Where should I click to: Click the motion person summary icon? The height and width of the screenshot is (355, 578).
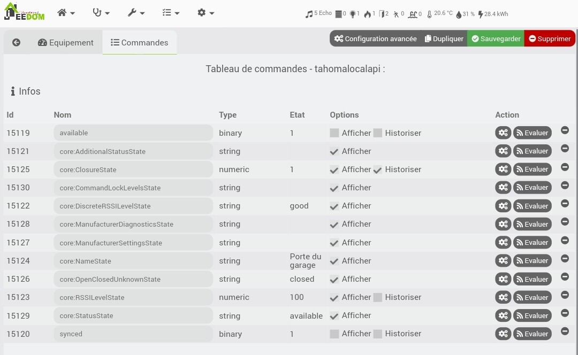coord(396,14)
